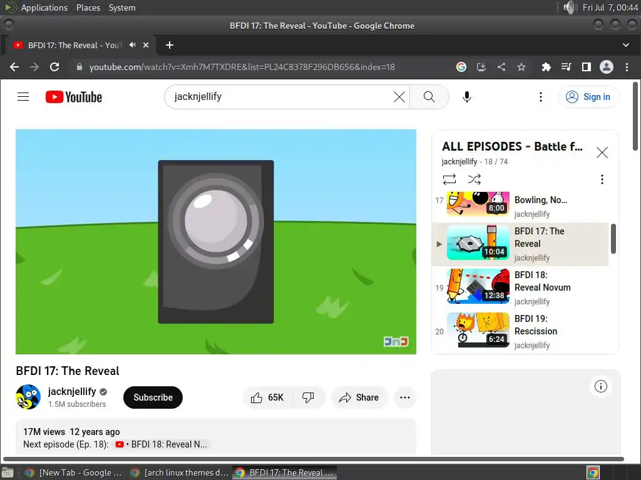The height and width of the screenshot is (480, 641).
Task: Clear the search box with X icon
Action: coord(399,97)
